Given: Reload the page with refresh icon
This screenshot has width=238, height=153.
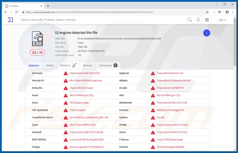Looking at the screenshot, I should pyautogui.click(x=17, y=12).
